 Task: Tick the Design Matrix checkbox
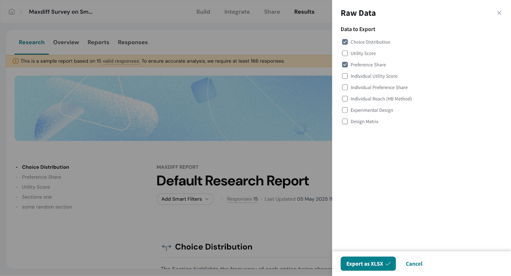coord(345,122)
